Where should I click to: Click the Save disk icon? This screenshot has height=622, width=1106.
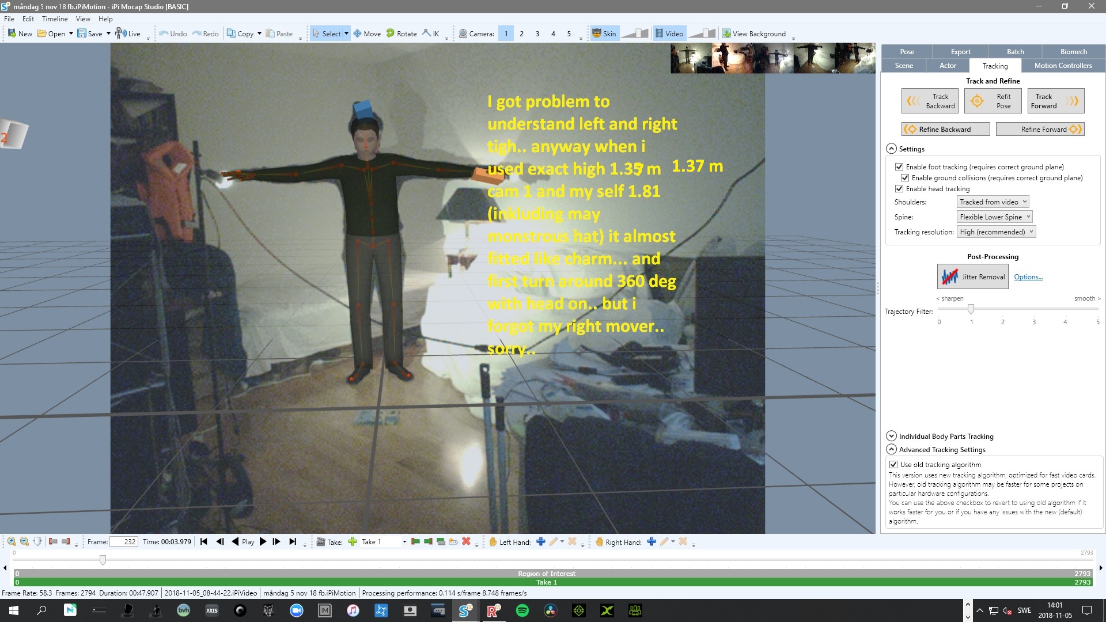click(82, 33)
